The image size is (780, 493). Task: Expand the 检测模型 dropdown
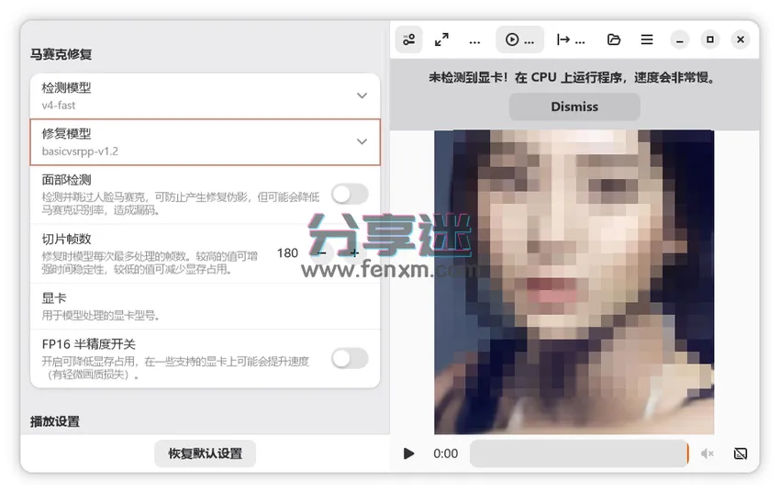[x=205, y=96]
